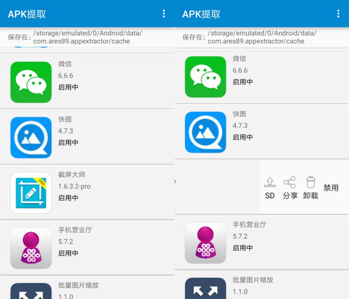Viewport: 349px width, 299px height.
Task: Tap the 批量图片缩放 app icon in the left screen
Action: [x=31, y=291]
